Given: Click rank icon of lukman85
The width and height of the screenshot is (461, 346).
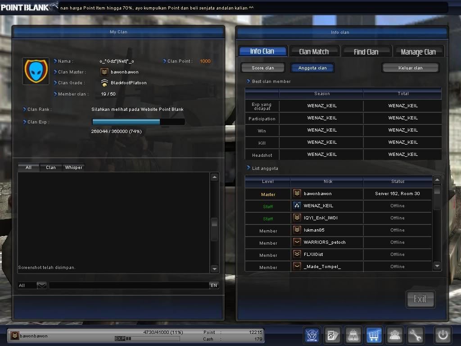Looking at the screenshot, I should click(x=297, y=230).
